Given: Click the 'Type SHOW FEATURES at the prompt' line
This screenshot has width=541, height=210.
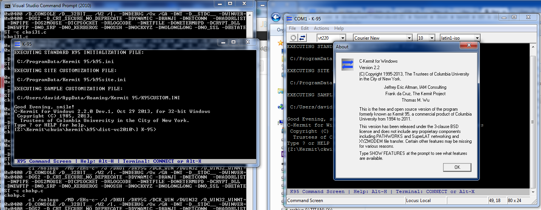Looking at the screenshot, I should [x=413, y=153].
